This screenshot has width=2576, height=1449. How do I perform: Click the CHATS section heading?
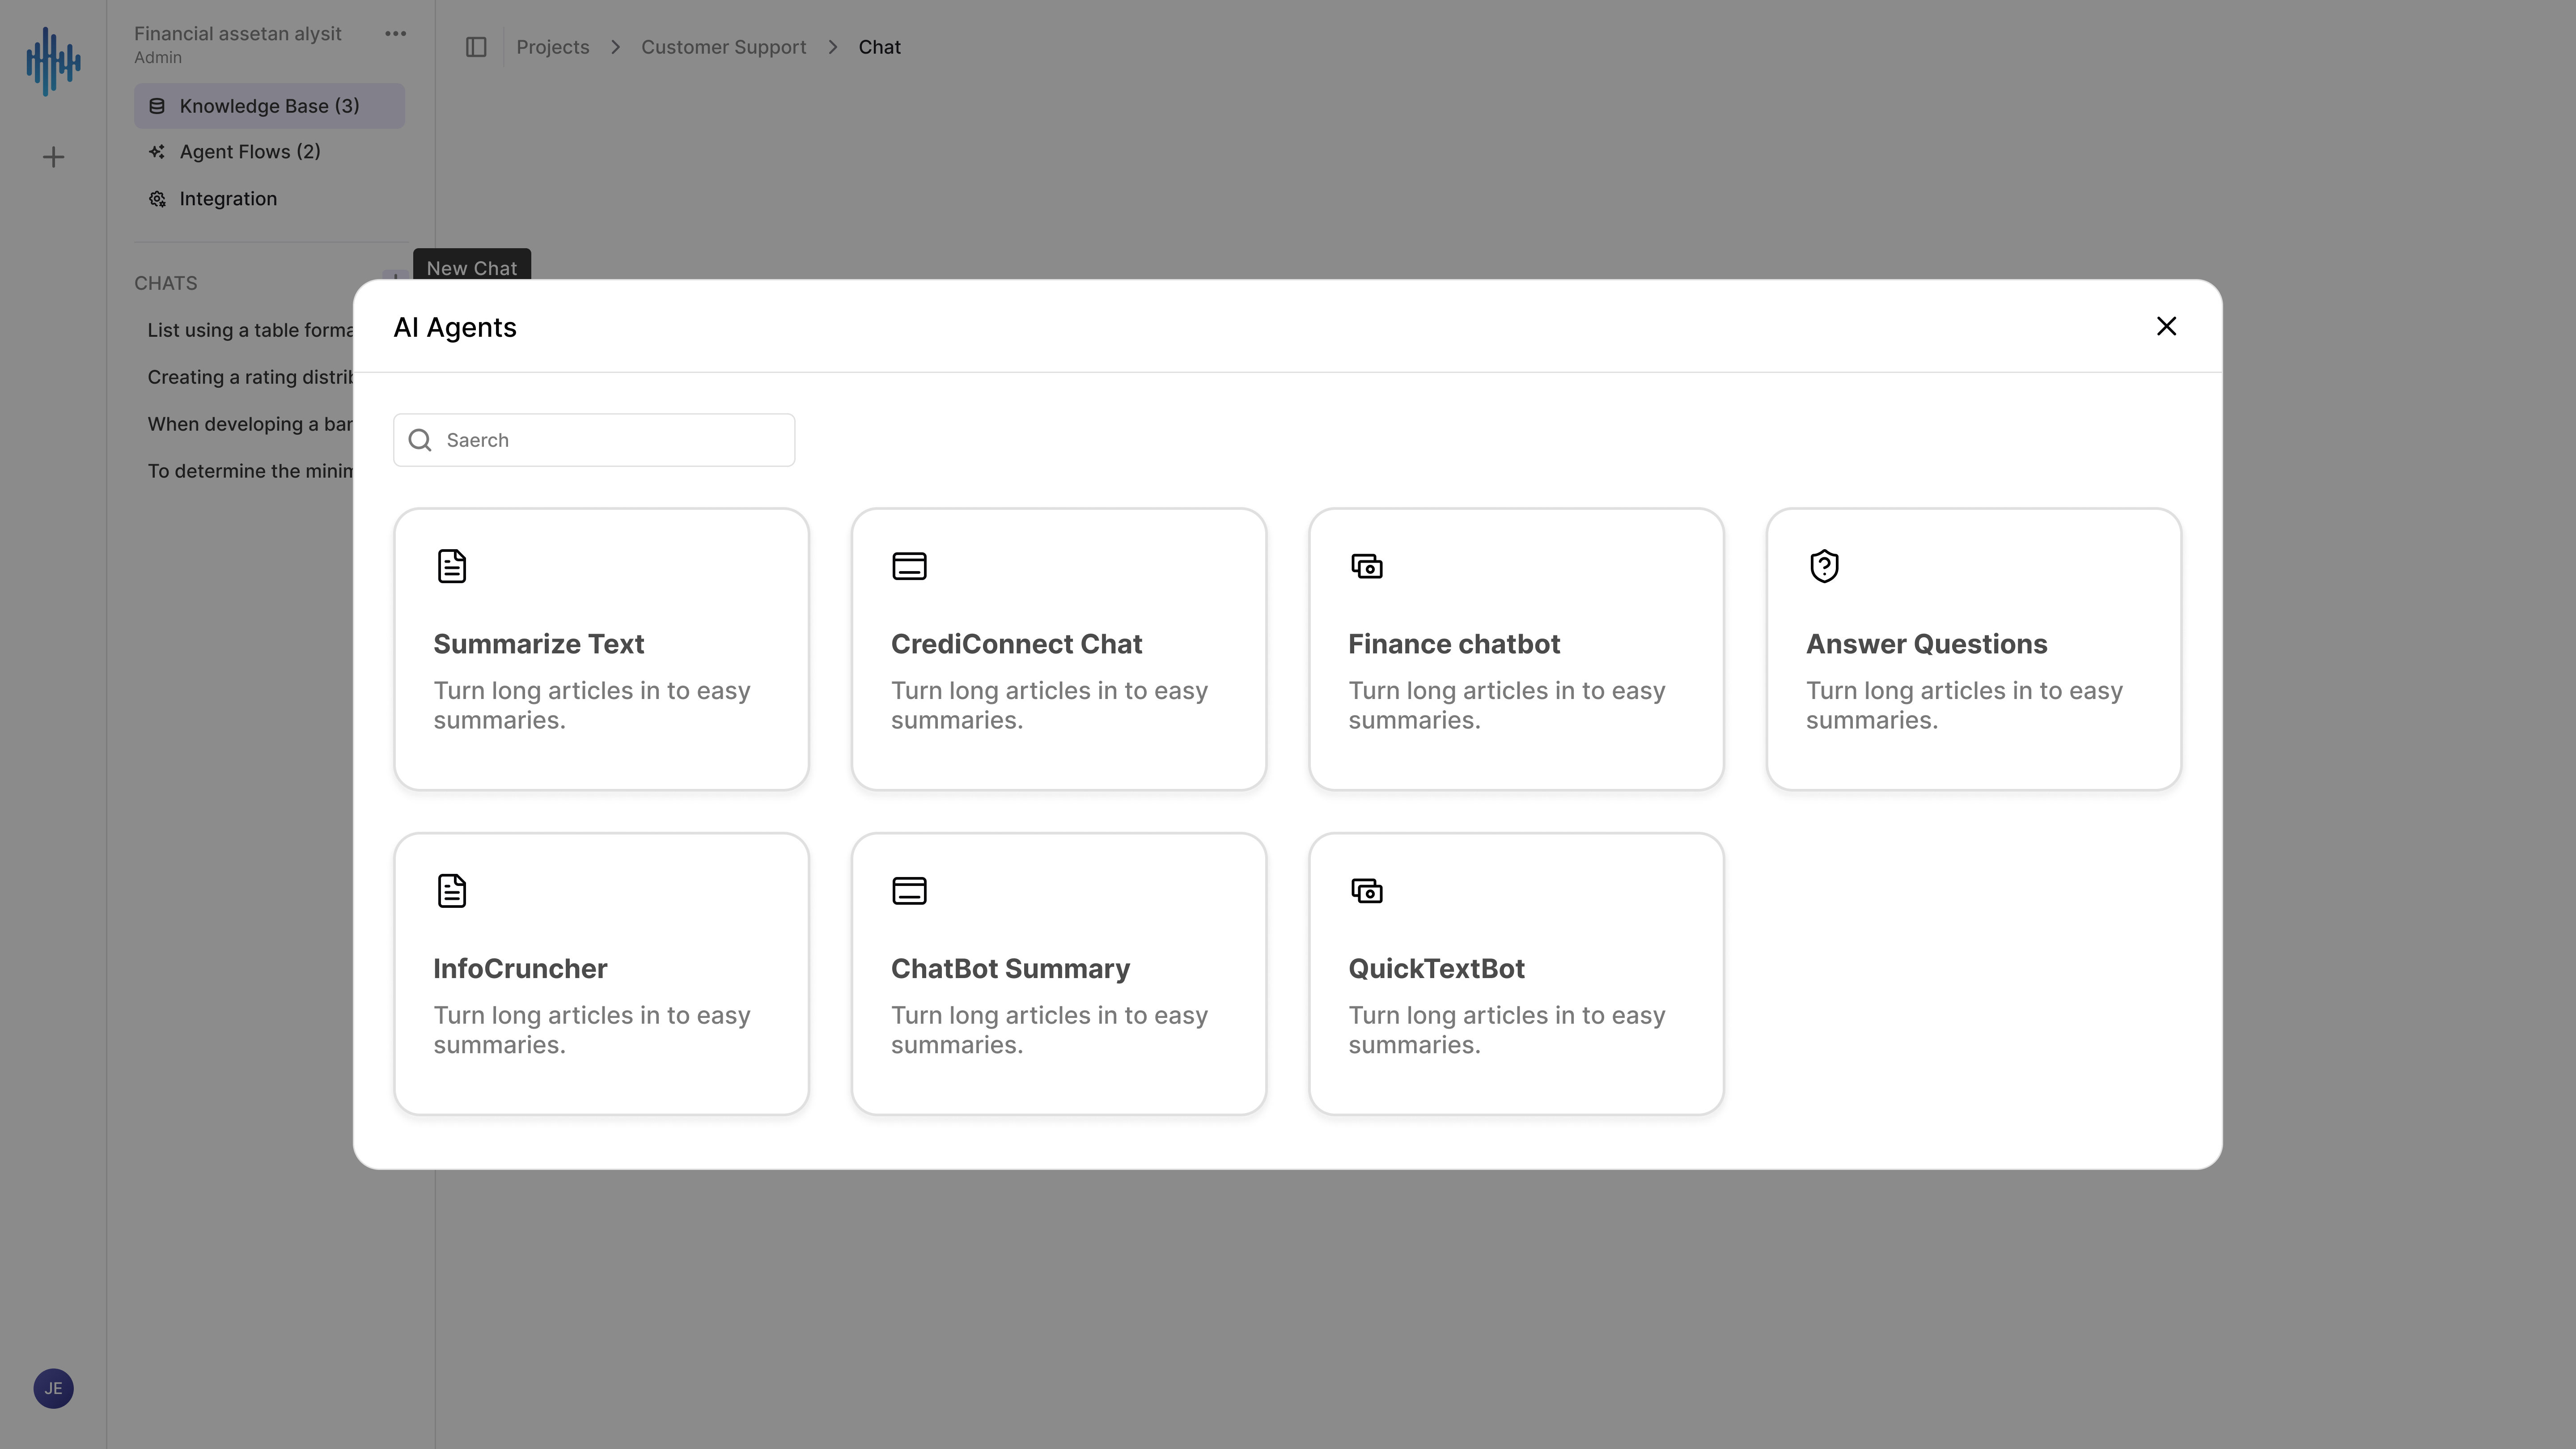coord(166,283)
